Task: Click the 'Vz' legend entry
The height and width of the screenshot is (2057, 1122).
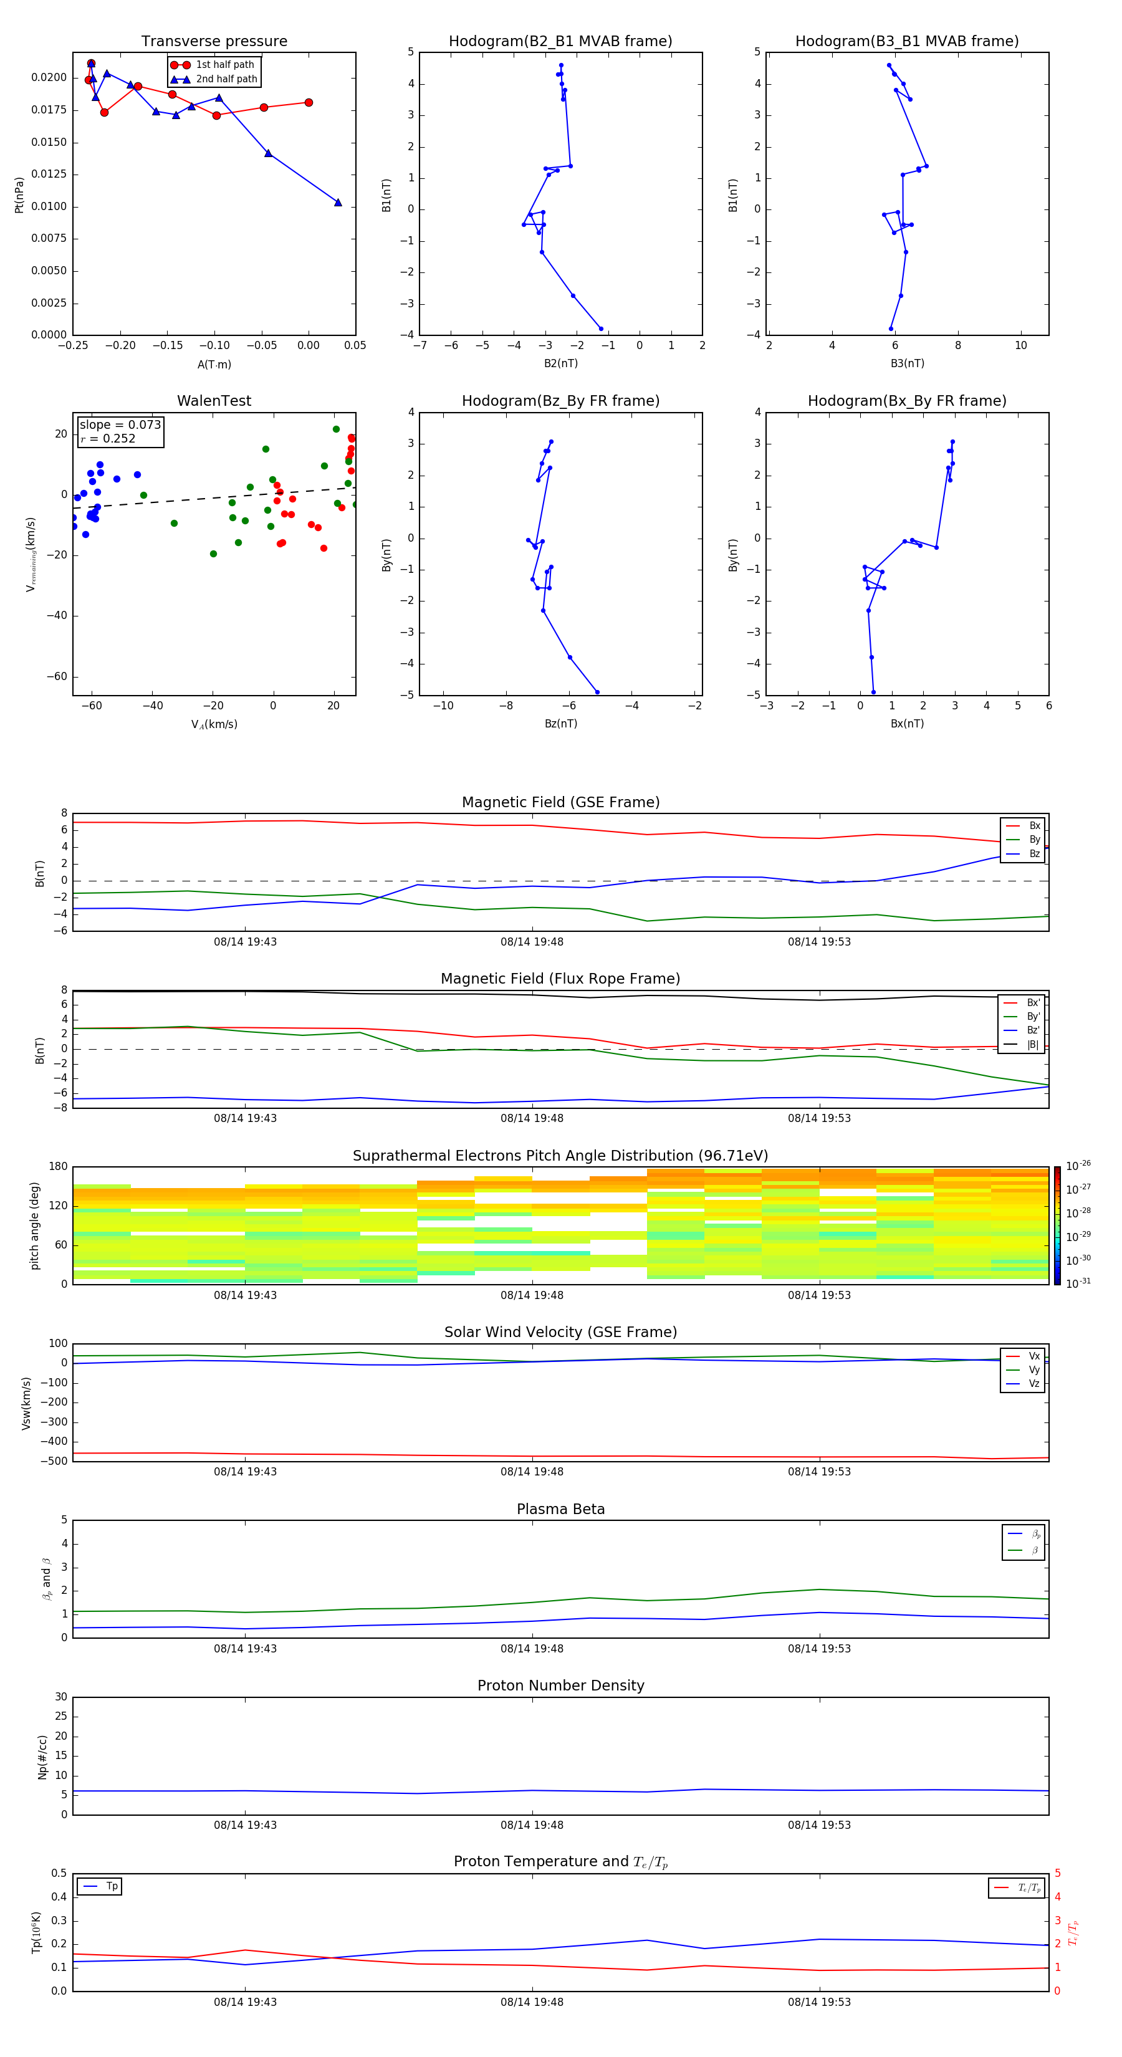Action: coord(1024,1384)
